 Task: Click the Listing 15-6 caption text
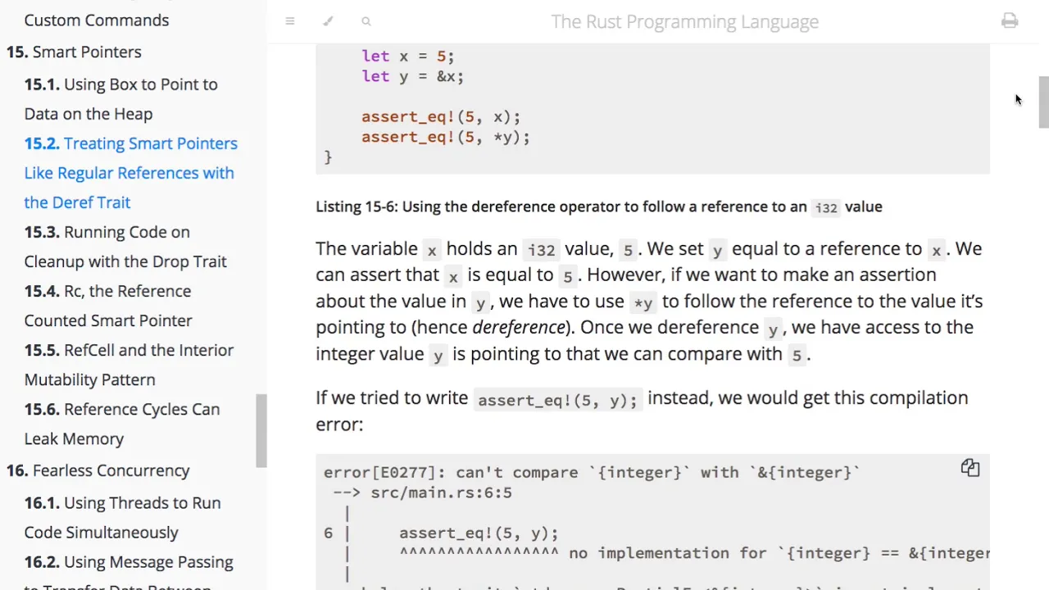tap(599, 206)
